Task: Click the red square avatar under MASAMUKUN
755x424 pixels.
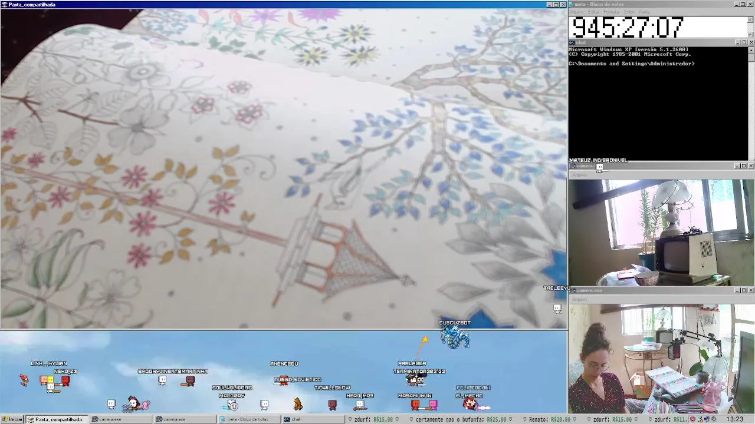Action: 415,405
